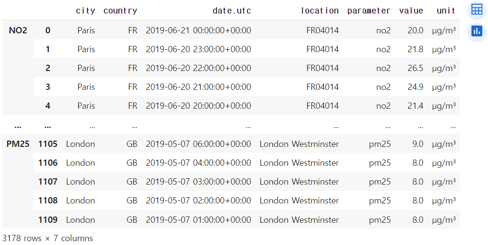Select the NO2 outer index label
488x245 pixels.
pos(18,30)
